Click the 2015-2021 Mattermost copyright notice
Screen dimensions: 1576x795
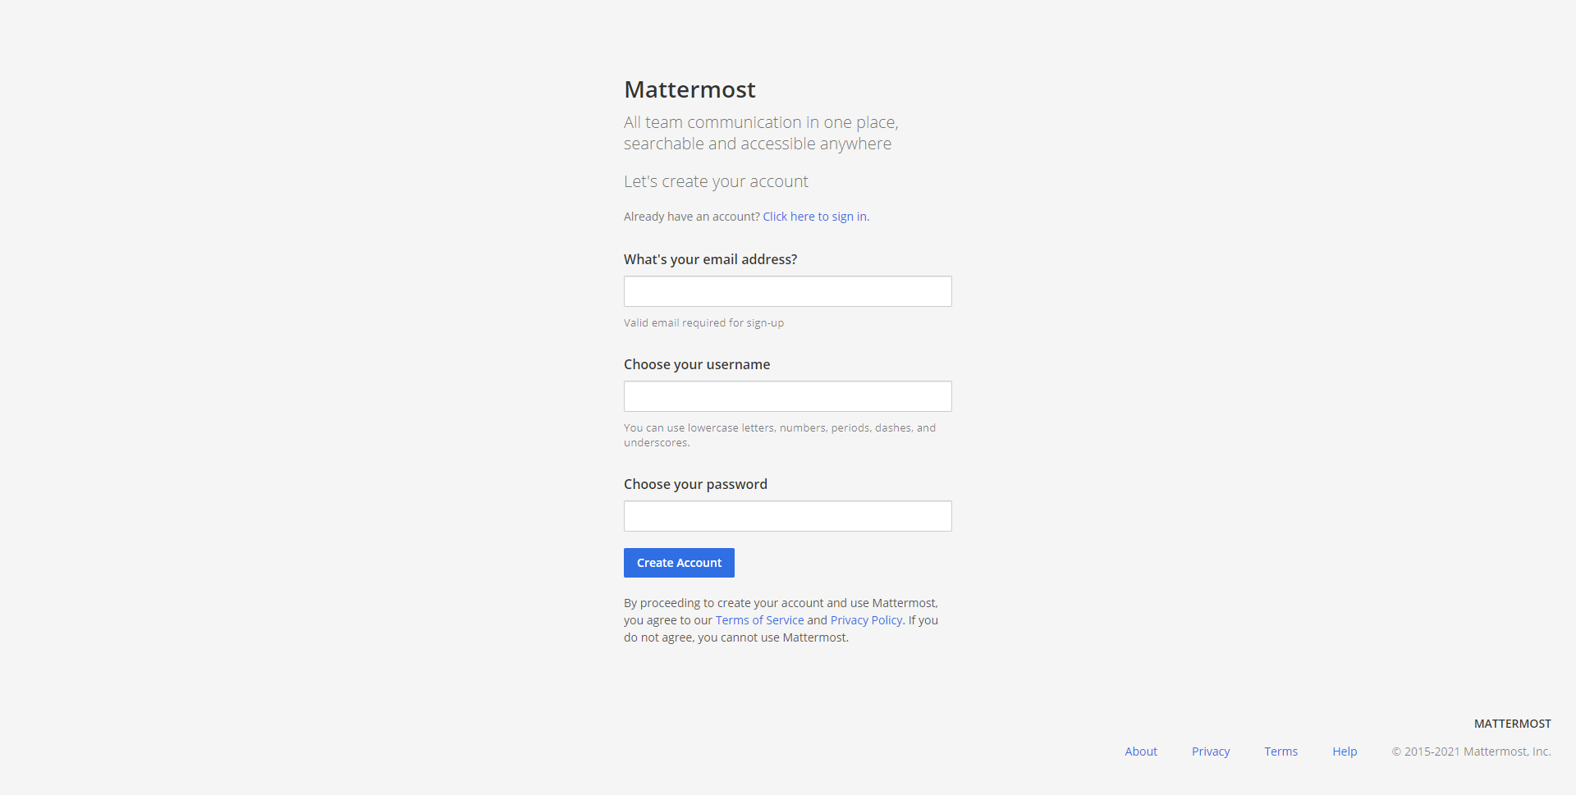[x=1471, y=752]
